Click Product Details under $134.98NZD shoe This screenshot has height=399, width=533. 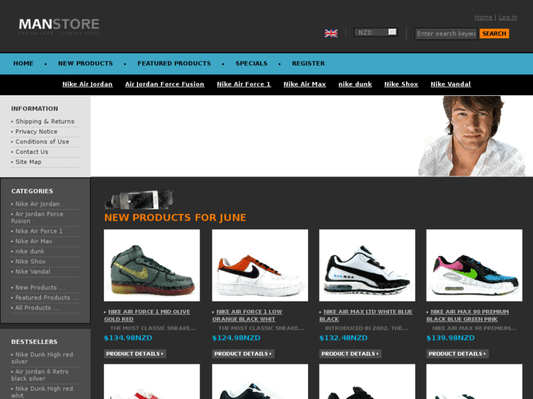(x=135, y=354)
